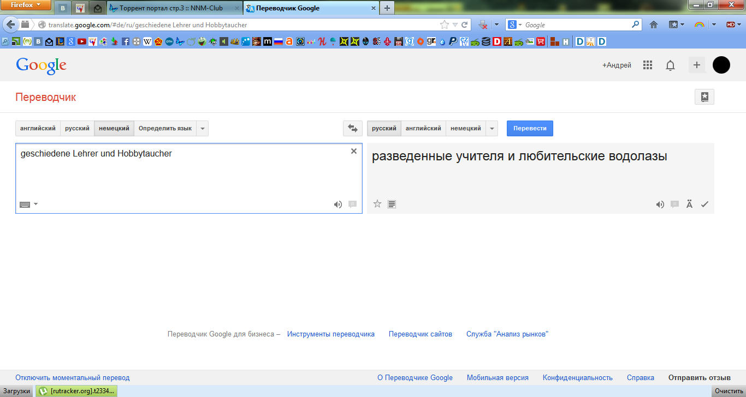The width and height of the screenshot is (746, 397).
Task: Swap source and target languages icon
Action: tap(352, 129)
